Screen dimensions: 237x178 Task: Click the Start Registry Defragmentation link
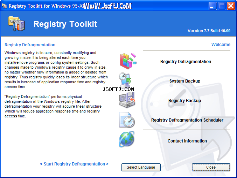point(74,164)
